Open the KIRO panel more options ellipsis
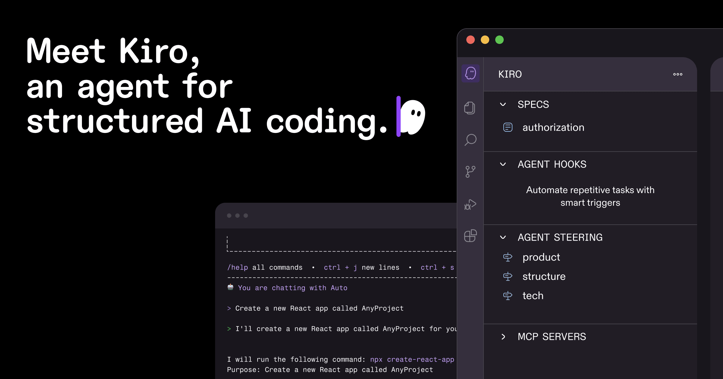Image resolution: width=723 pixels, height=379 pixels. point(678,74)
